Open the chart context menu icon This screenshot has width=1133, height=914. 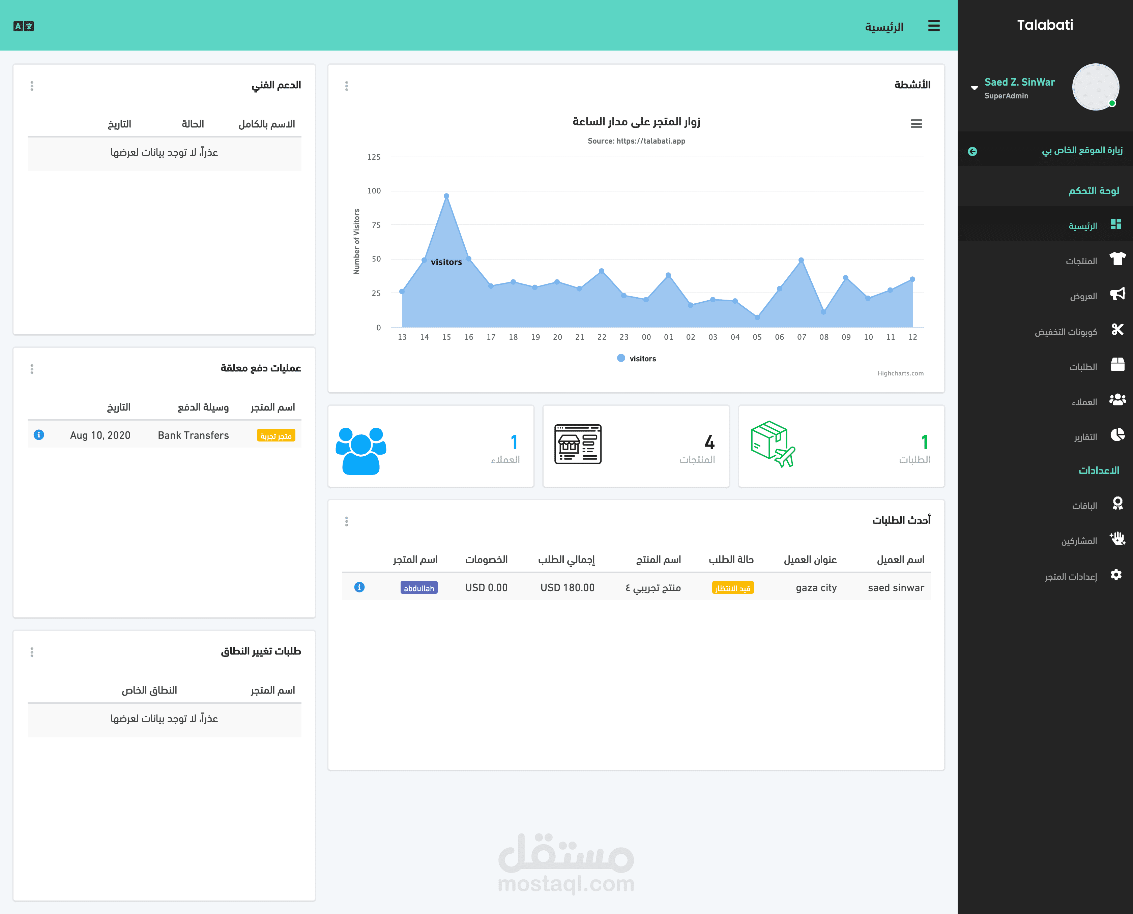pyautogui.click(x=916, y=124)
